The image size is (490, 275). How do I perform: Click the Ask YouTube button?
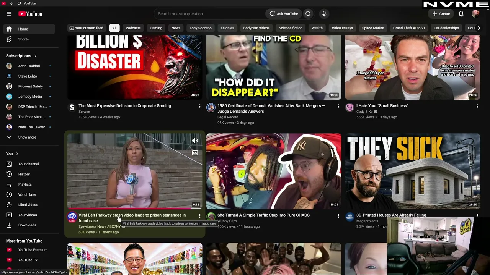[x=284, y=14]
